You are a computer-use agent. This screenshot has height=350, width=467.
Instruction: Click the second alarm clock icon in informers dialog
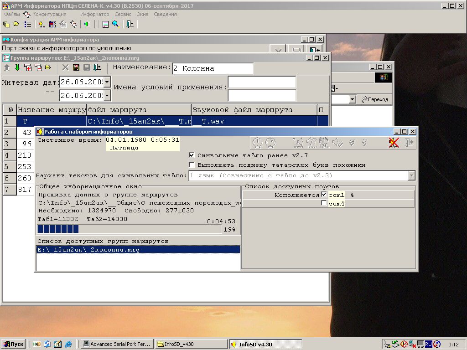point(270,143)
